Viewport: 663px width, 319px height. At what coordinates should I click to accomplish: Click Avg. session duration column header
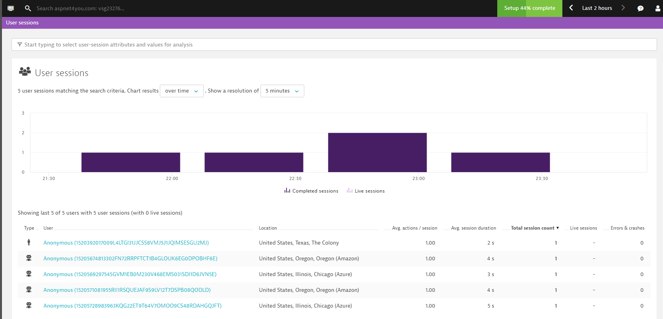coord(474,228)
